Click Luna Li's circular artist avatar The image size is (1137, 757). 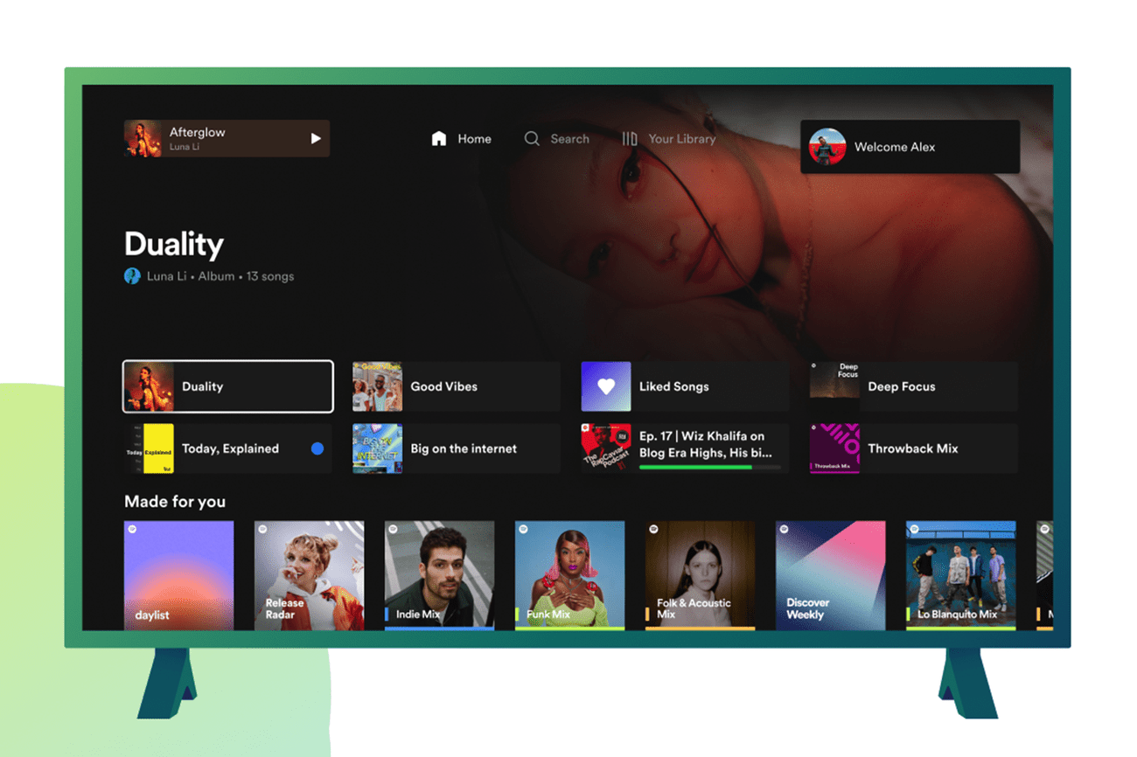coord(132,275)
